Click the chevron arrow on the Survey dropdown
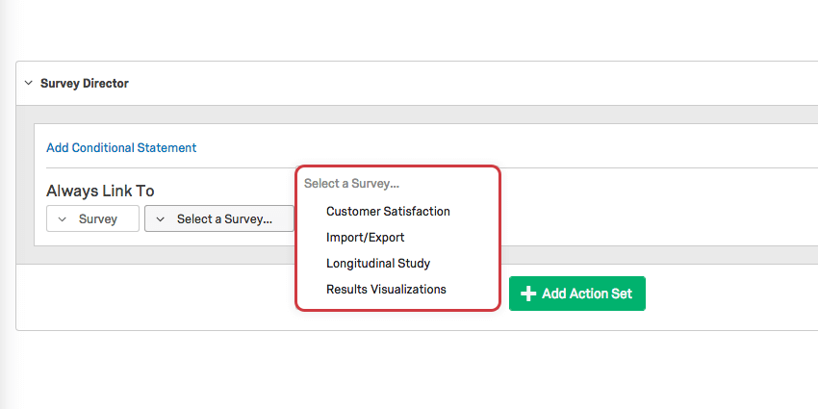This screenshot has width=818, height=409. (63, 219)
